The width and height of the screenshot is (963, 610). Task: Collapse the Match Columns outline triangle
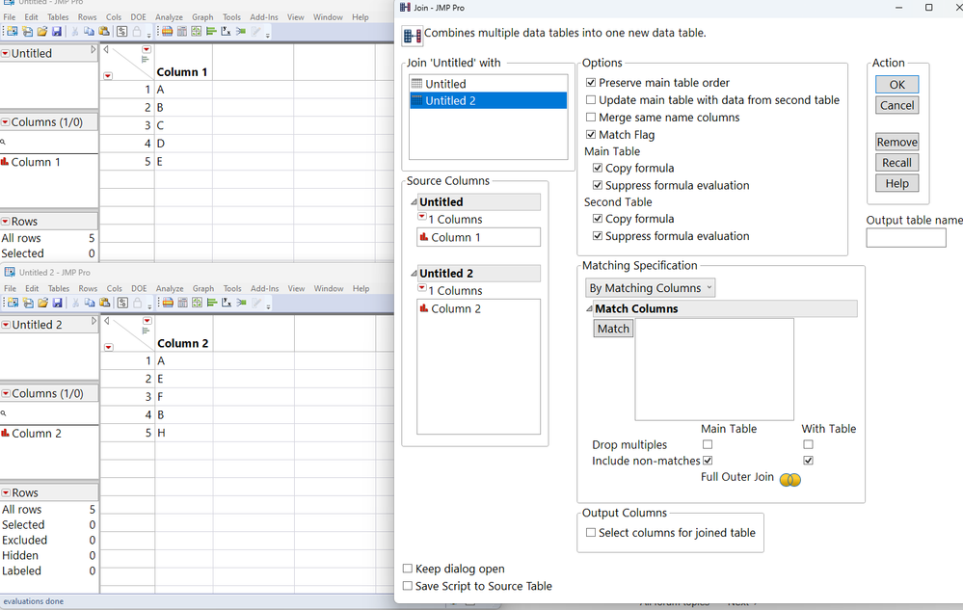(590, 308)
